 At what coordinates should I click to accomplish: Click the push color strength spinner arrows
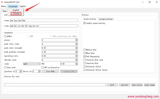77,48
